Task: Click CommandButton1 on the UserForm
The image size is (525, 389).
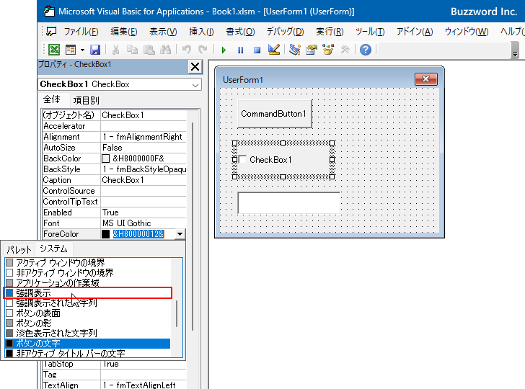Action: pos(275,114)
